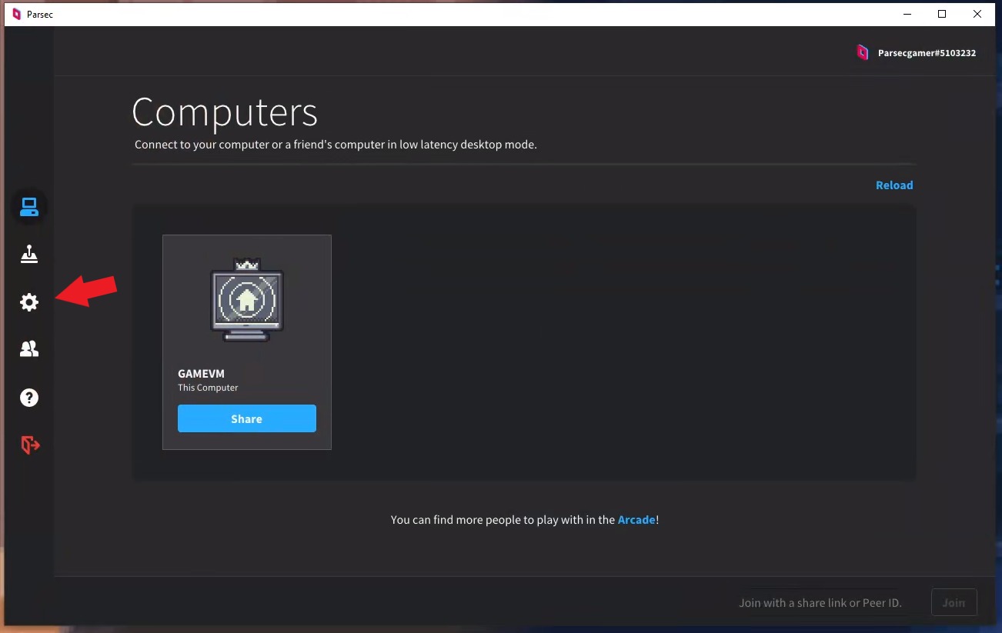The height and width of the screenshot is (633, 1002).
Task: Click the Parsecgamer#5103232 username
Action: coord(927,53)
